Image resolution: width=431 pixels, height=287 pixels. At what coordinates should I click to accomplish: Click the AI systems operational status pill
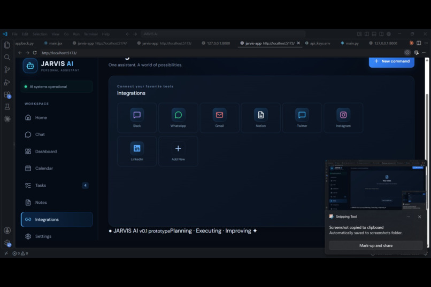[x=57, y=86]
